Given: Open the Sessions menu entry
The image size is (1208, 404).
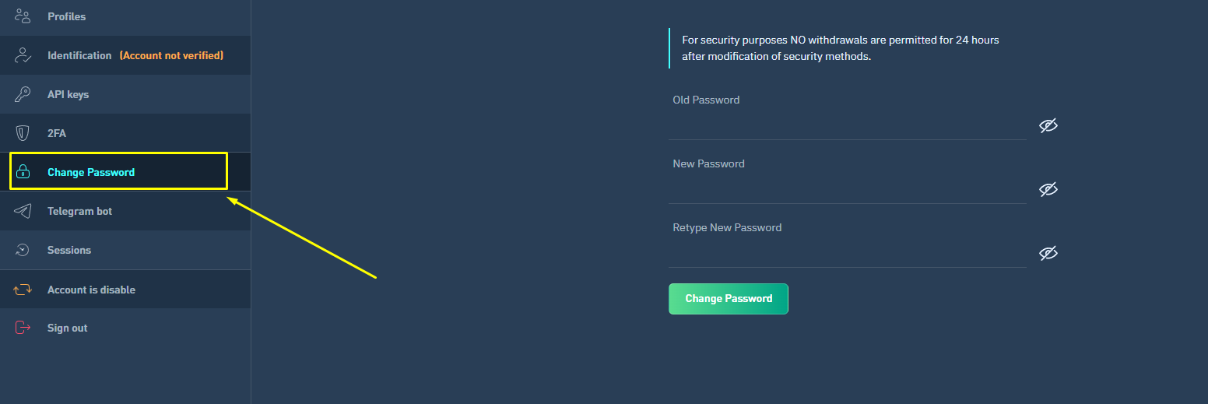Looking at the screenshot, I should coord(125,250).
